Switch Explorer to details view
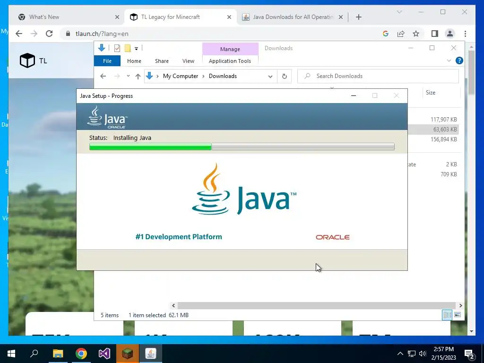 coord(447,315)
